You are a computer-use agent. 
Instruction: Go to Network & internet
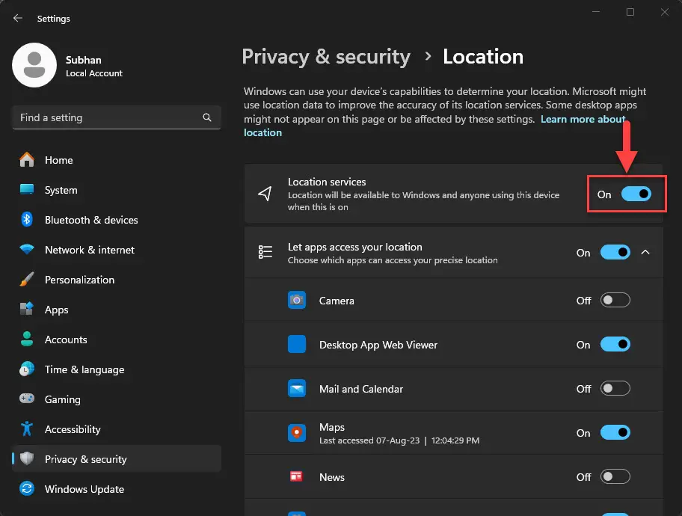point(117,250)
